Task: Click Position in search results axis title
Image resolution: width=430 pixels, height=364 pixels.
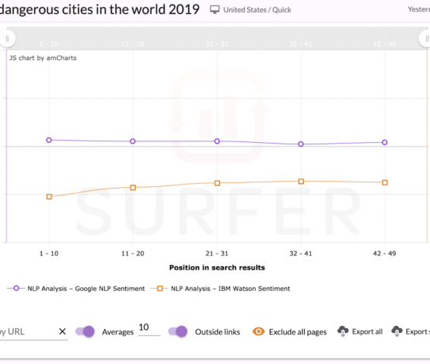Action: coord(217,267)
